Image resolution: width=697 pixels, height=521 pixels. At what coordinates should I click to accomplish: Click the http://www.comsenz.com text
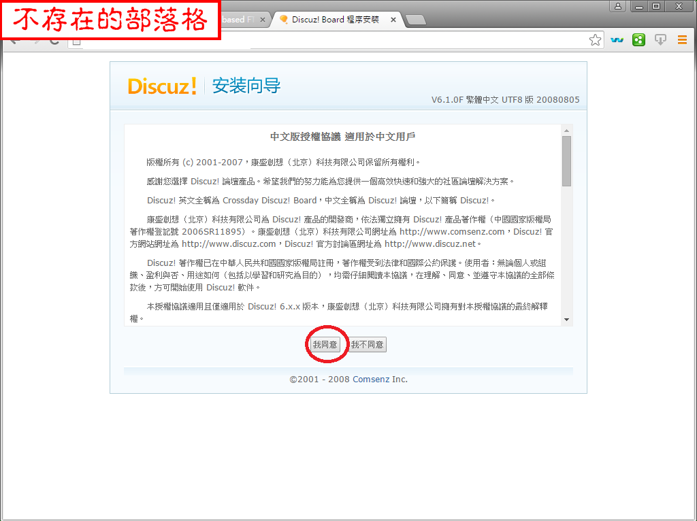point(452,232)
